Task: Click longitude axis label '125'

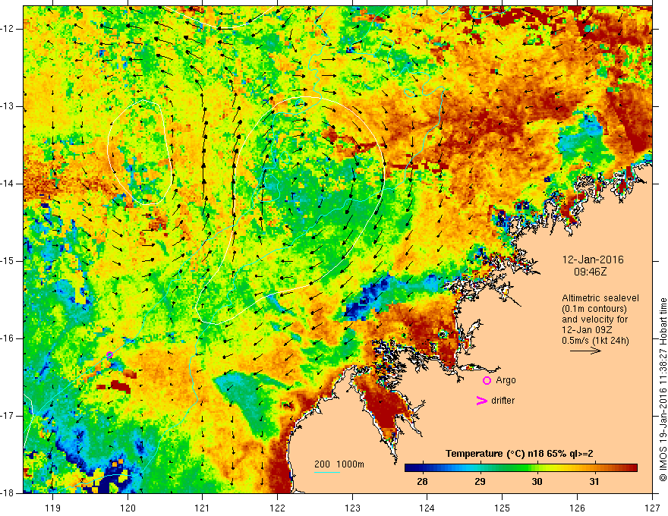Action: pos(503,508)
